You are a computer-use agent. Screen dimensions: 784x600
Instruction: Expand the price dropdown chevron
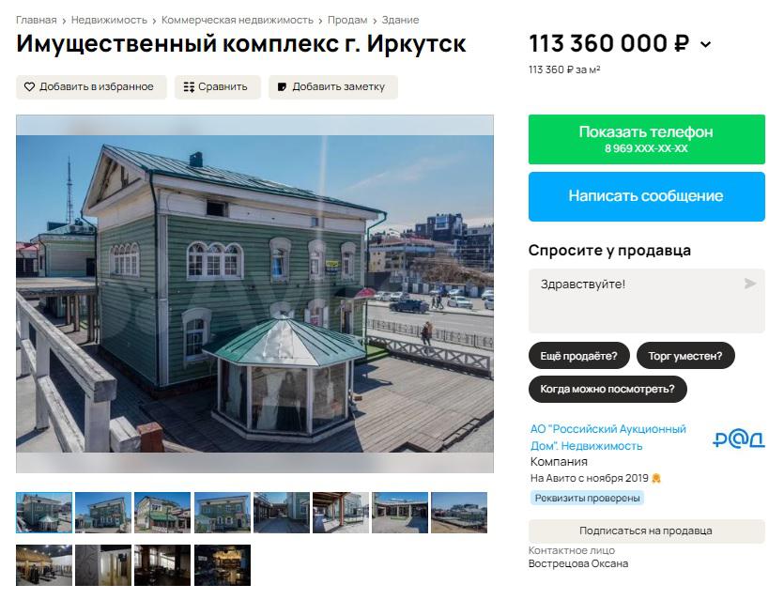coord(705,44)
